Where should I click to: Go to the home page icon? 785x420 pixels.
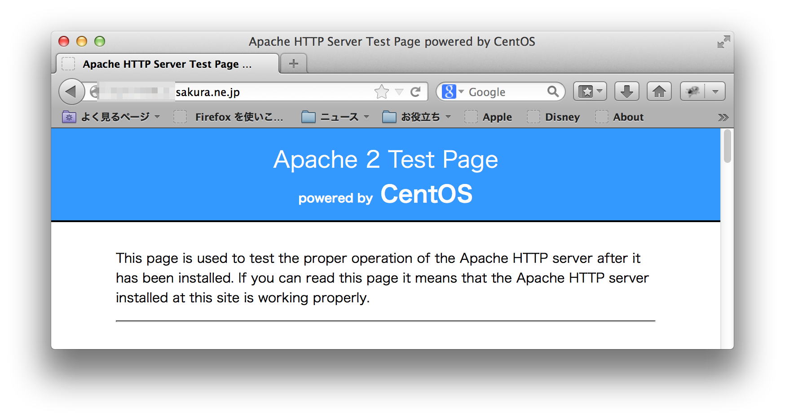tap(659, 92)
